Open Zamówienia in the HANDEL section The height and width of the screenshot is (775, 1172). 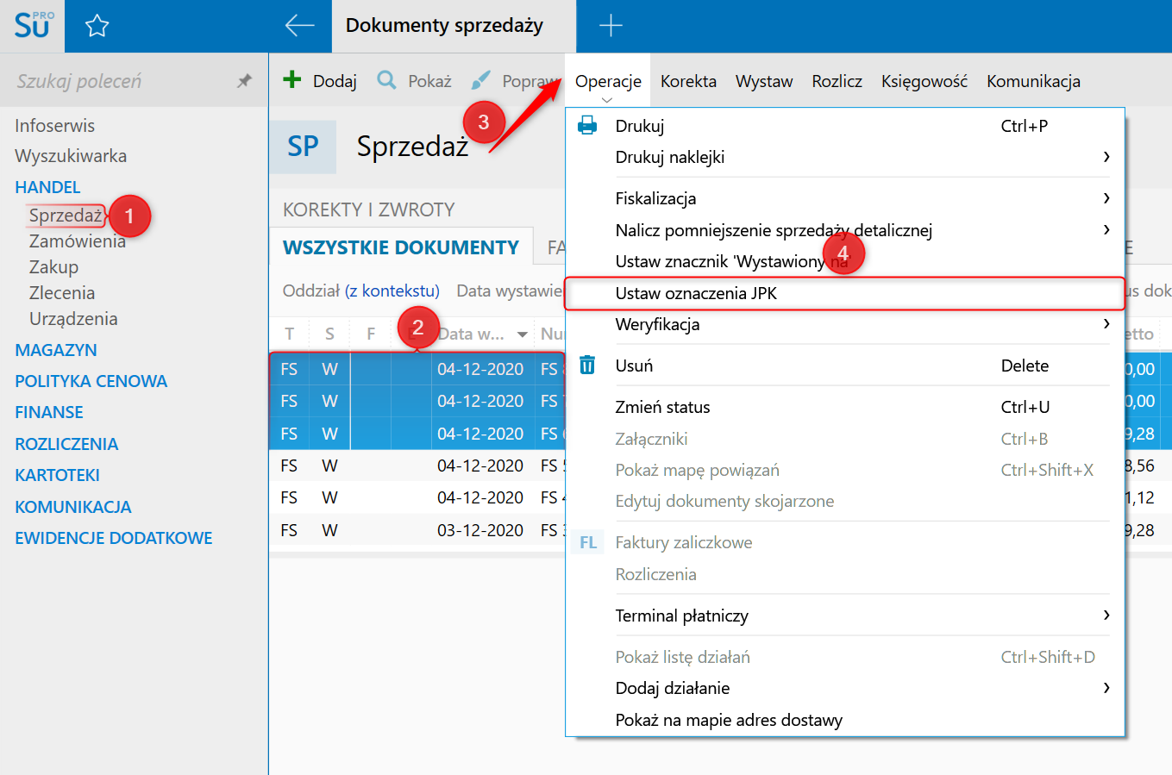point(78,241)
